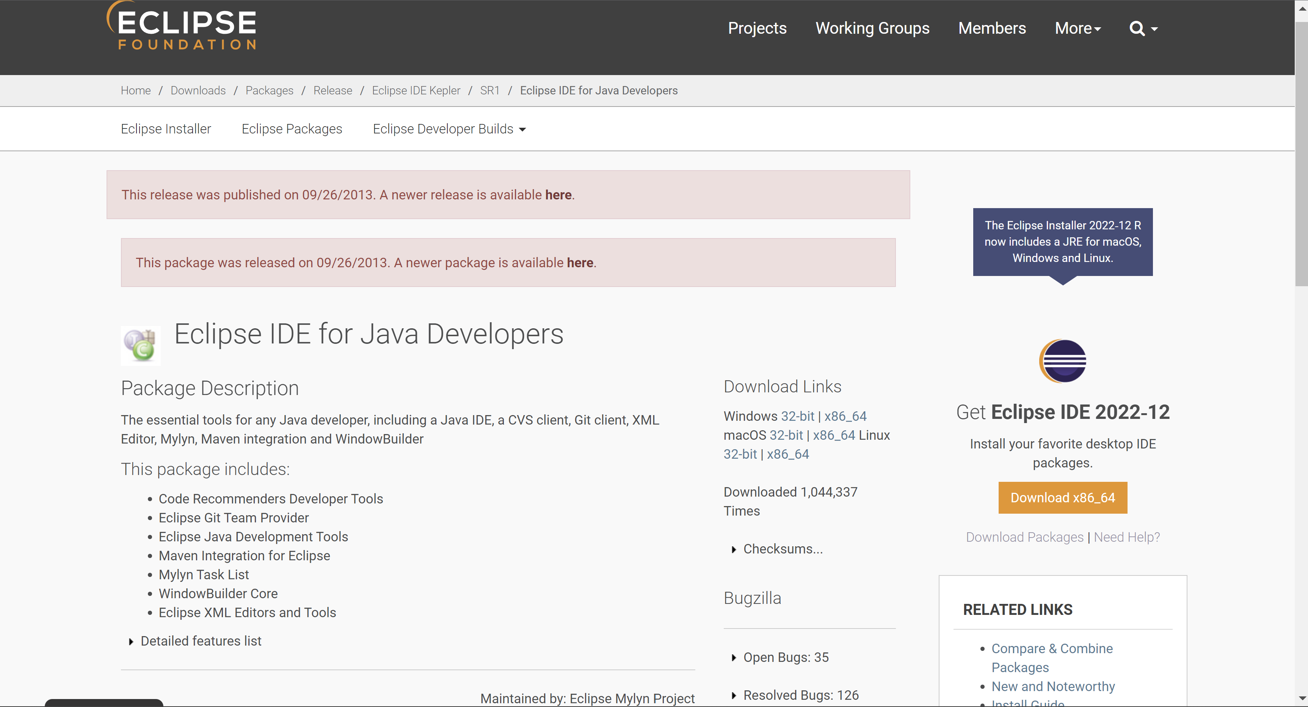The width and height of the screenshot is (1308, 707).
Task: Expand the Detailed features list
Action: 201,641
